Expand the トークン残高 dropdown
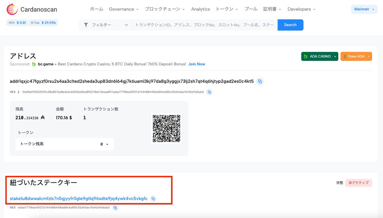Screen dimensions: 383x218 coord(64,144)
